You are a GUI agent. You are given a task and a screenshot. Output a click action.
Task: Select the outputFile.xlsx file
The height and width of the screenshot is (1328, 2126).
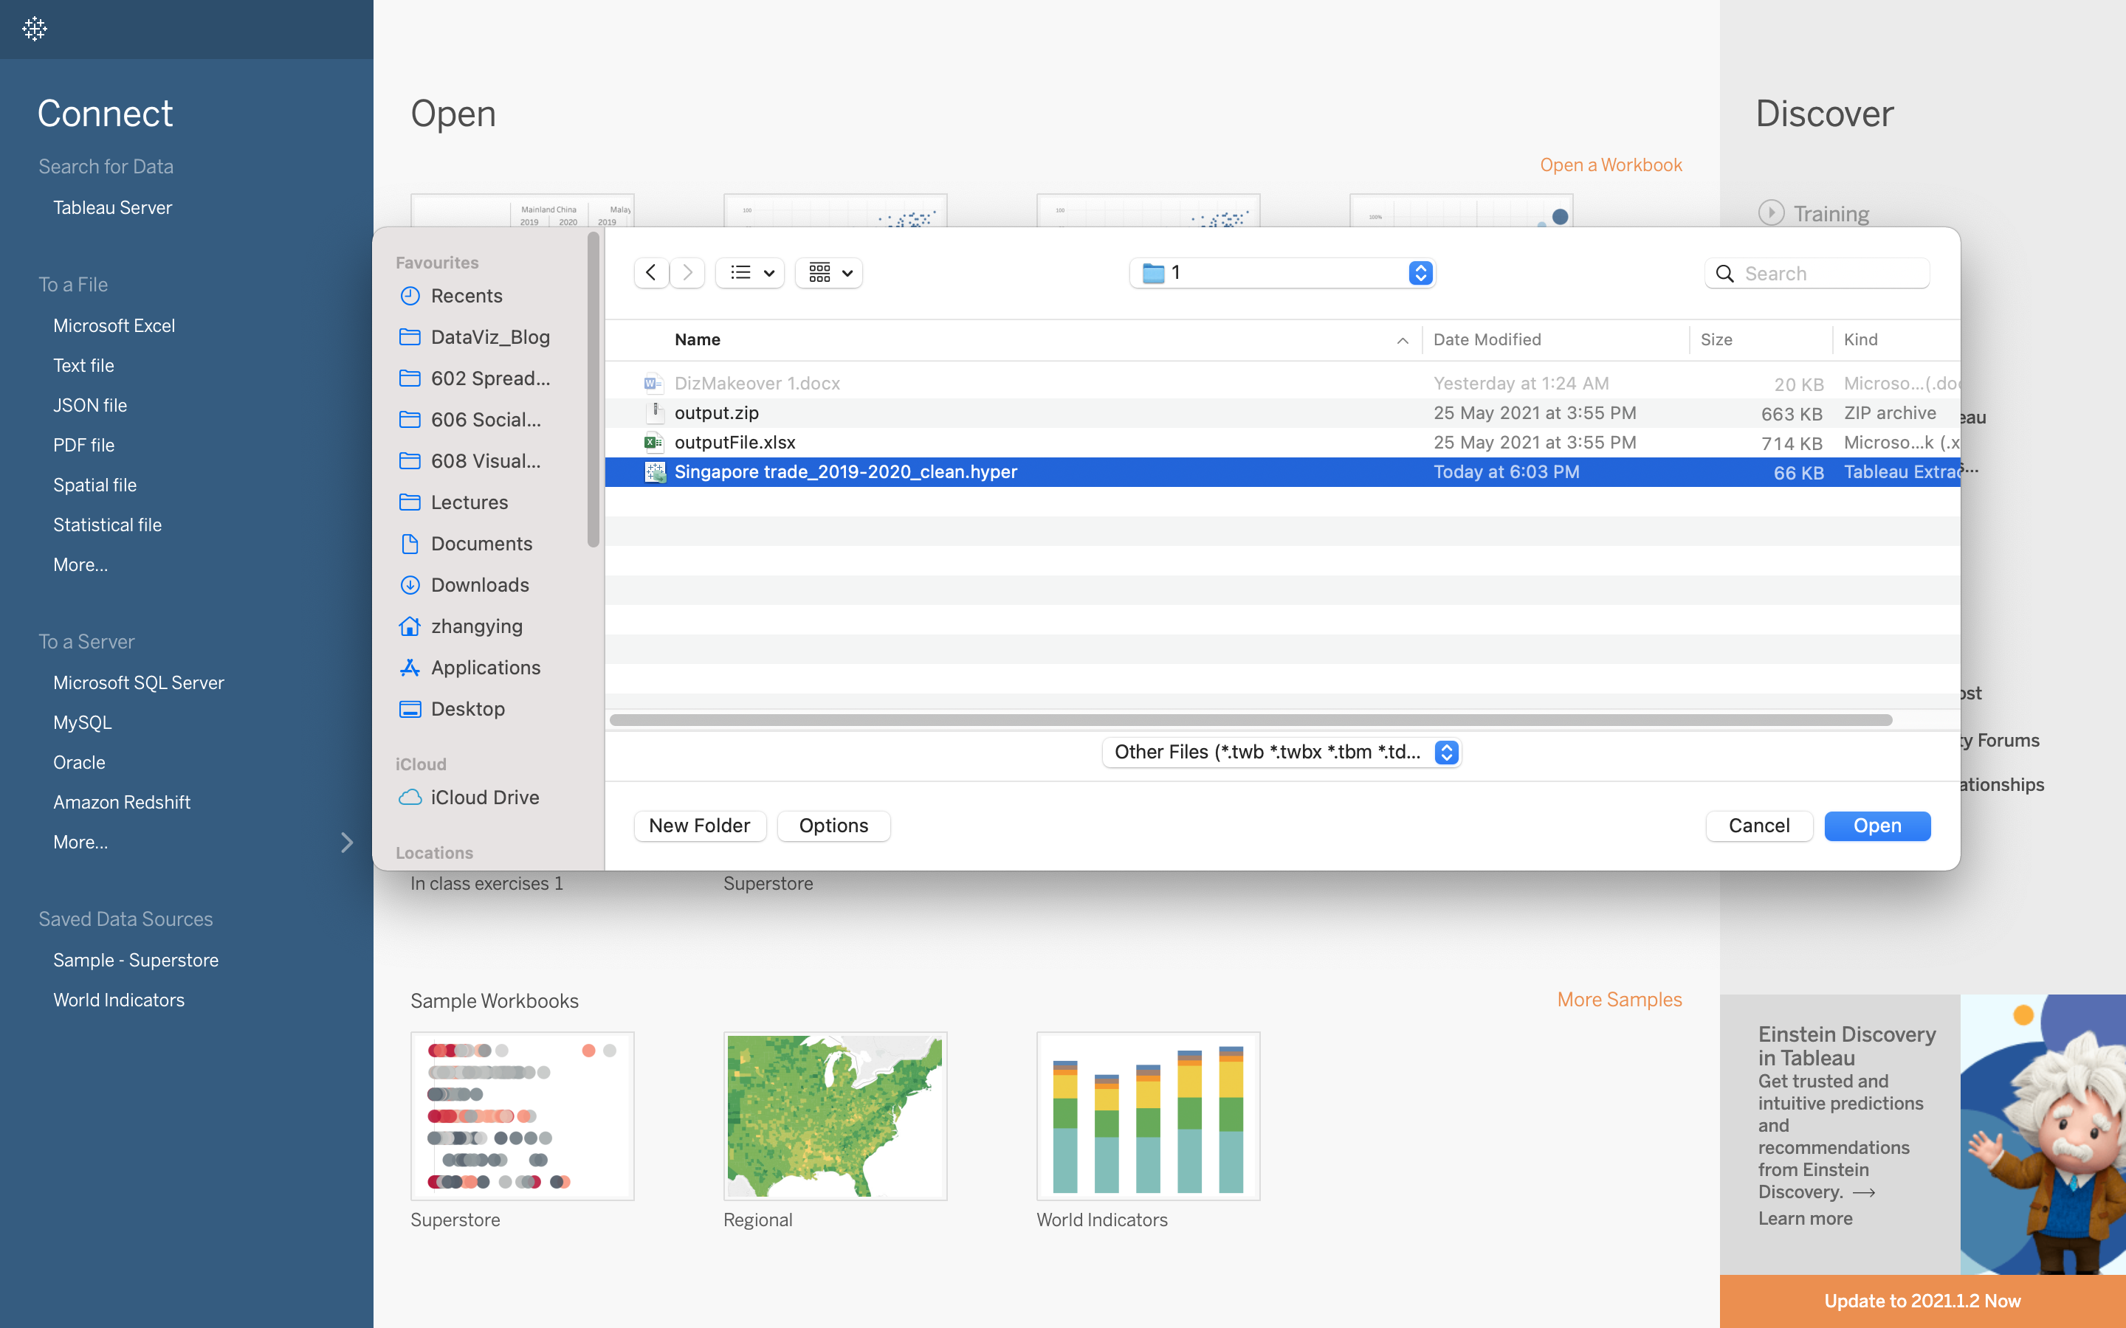click(1282, 443)
